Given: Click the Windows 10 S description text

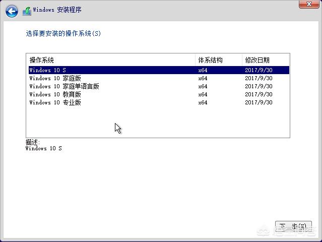Looking at the screenshot, I should point(43,148).
